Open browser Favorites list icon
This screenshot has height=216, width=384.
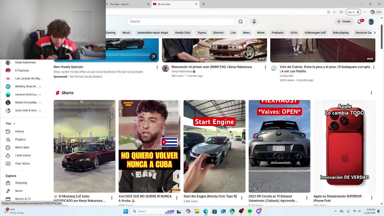point(341,12)
